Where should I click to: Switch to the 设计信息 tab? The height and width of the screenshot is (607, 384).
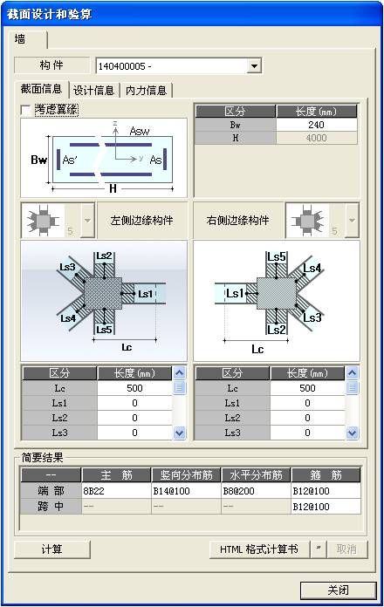pyautogui.click(x=93, y=91)
